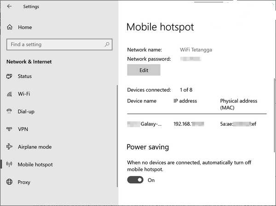The height and width of the screenshot is (206, 276).
Task: Click the sidebar vertical scrollbar
Action: pos(117,136)
